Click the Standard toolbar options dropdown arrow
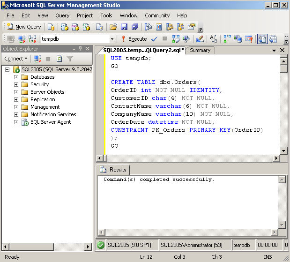The width and height of the screenshot is (290, 262). [201, 29]
